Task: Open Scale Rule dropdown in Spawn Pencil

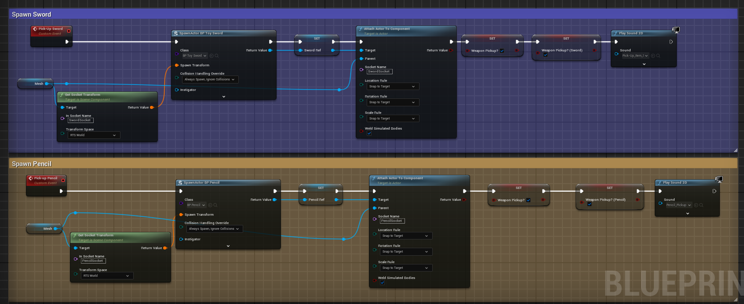Action: (x=406, y=268)
